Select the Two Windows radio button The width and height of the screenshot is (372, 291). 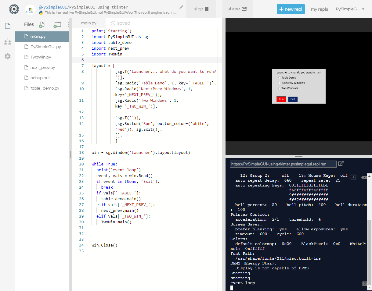pyautogui.click(x=279, y=88)
